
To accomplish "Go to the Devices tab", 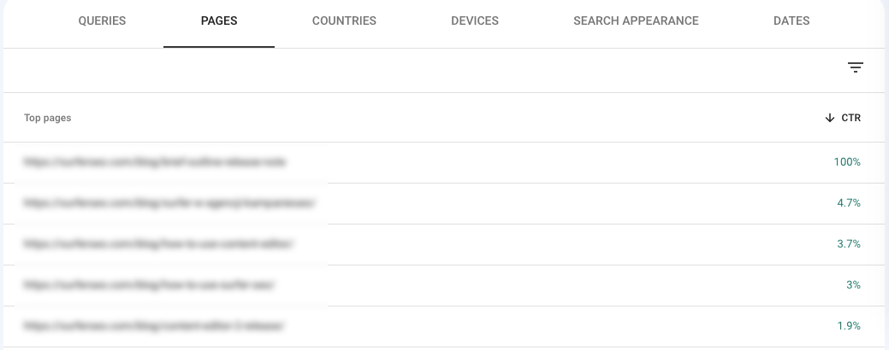I will point(475,21).
